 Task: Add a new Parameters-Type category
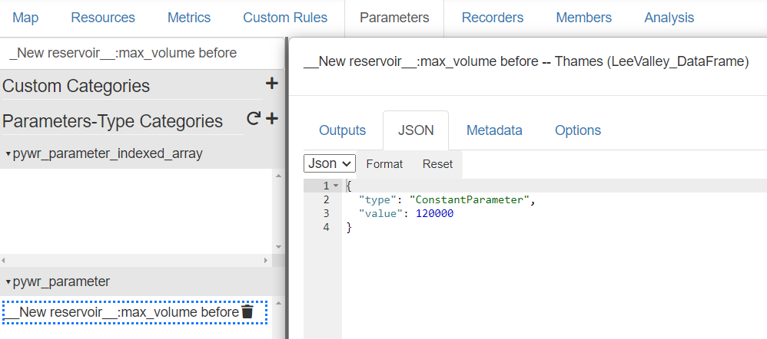coord(271,119)
